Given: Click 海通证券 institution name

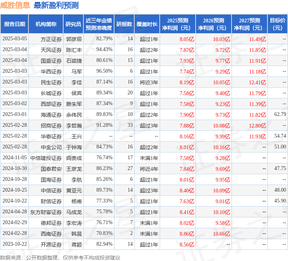Looking at the screenshot, I should 51,115.
